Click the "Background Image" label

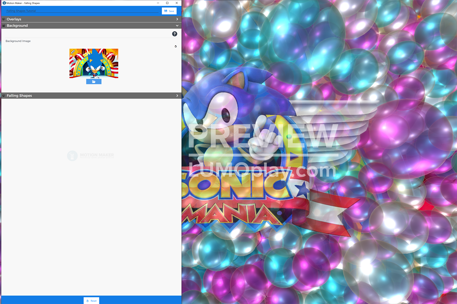(18, 41)
